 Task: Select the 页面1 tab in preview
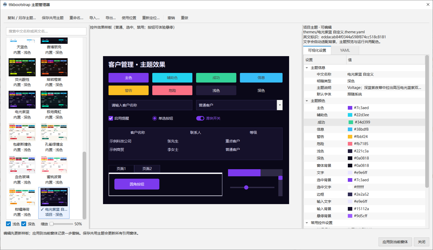(x=121, y=169)
